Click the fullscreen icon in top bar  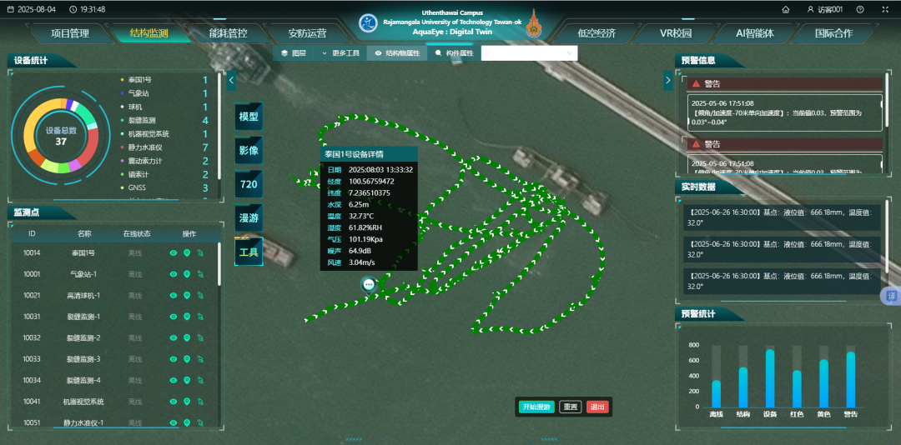click(883, 9)
